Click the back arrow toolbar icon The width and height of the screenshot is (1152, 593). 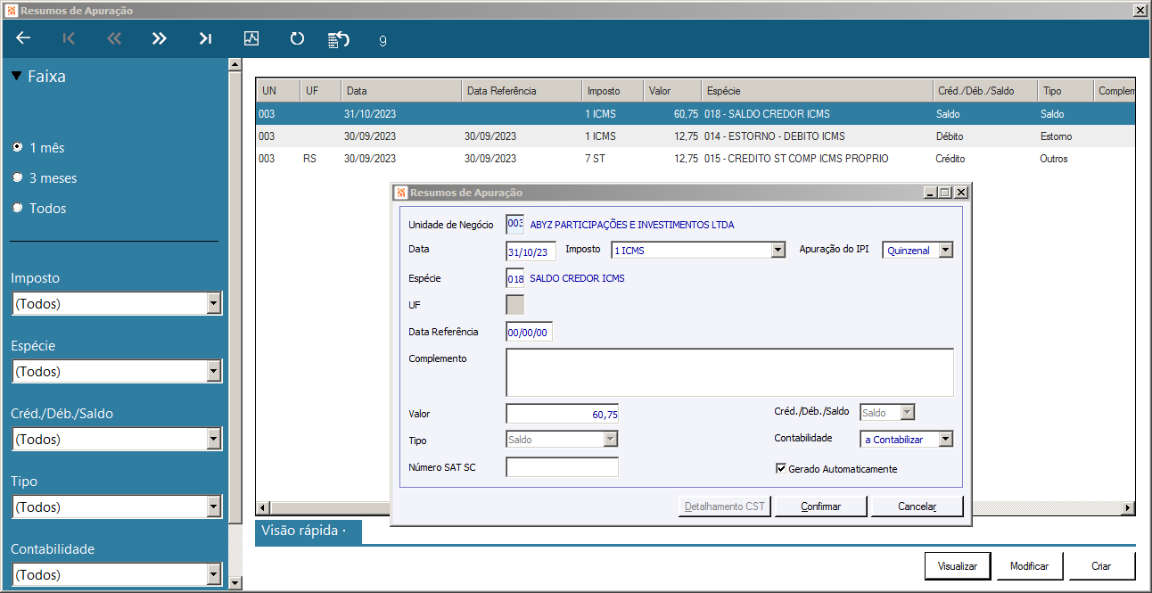(24, 38)
